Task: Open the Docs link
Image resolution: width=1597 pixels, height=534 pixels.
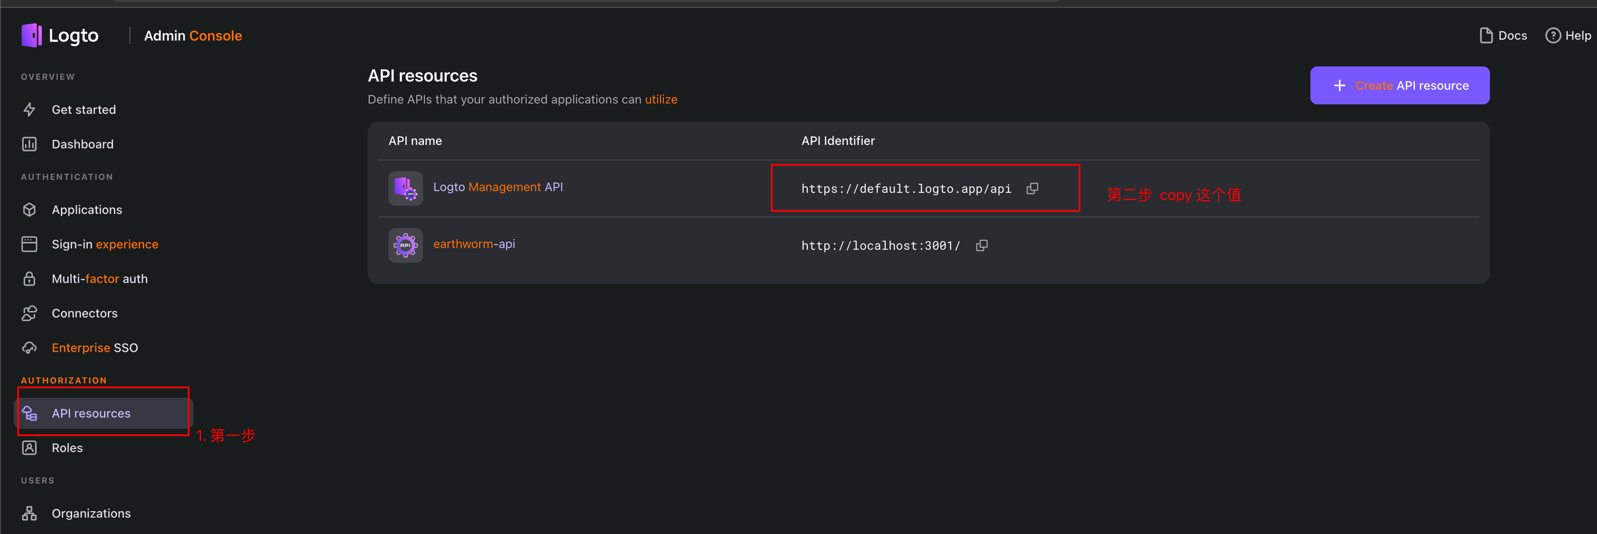Action: 1503,35
